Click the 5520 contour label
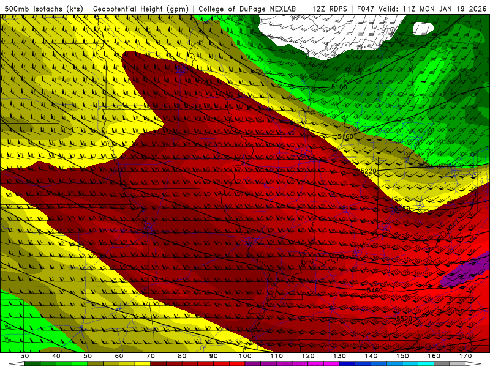The width and height of the screenshot is (490, 367). [404, 319]
